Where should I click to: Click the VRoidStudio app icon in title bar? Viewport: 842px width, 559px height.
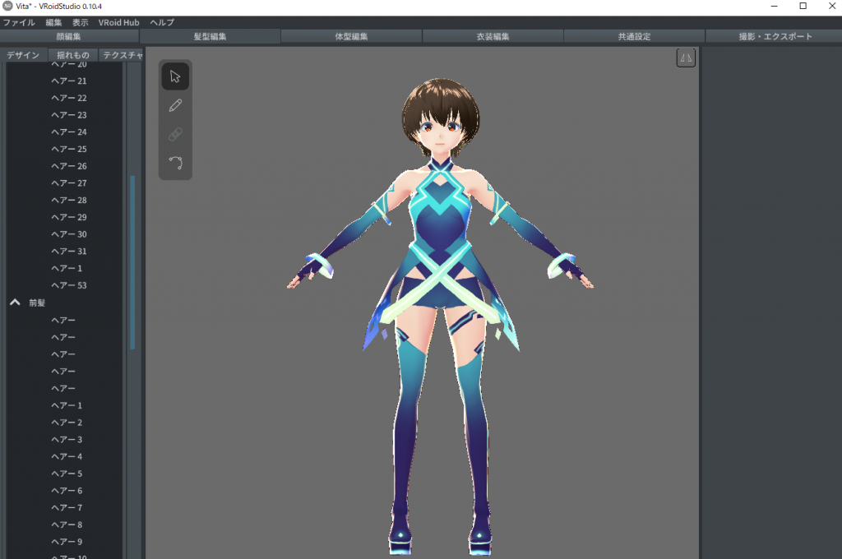click(7, 7)
